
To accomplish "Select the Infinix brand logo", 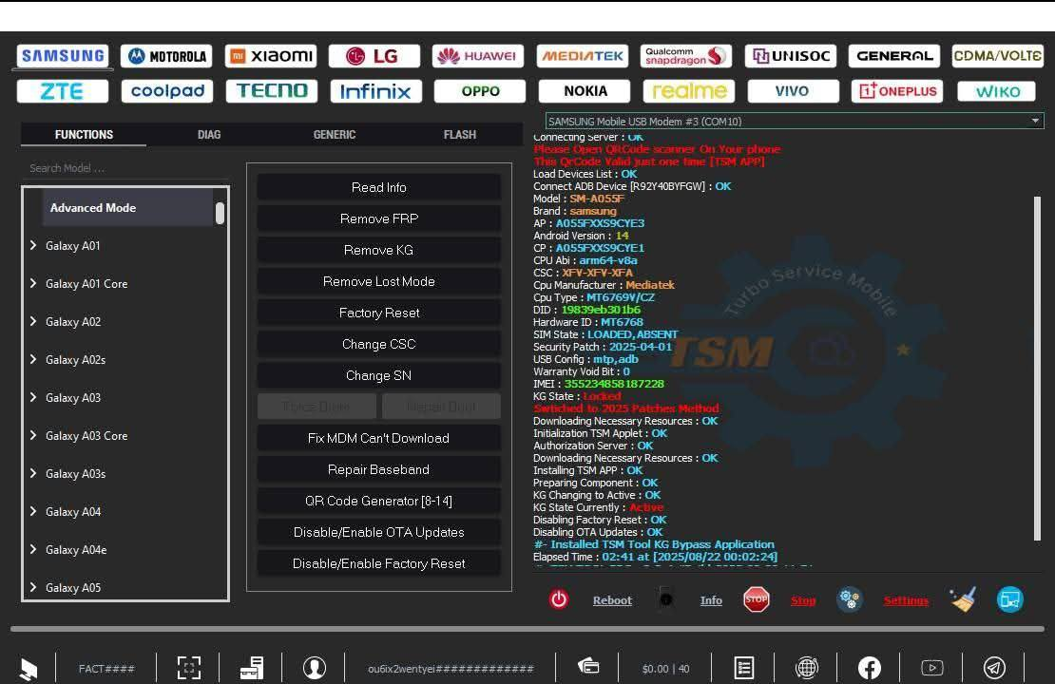I will [x=375, y=91].
